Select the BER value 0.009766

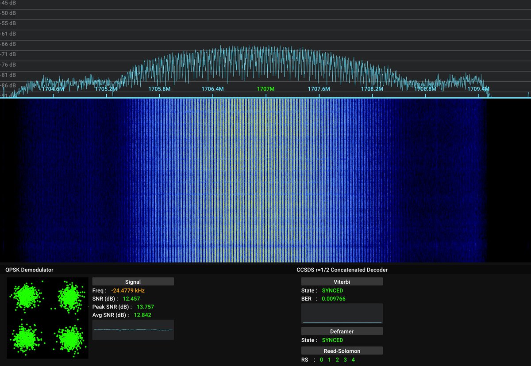point(334,299)
